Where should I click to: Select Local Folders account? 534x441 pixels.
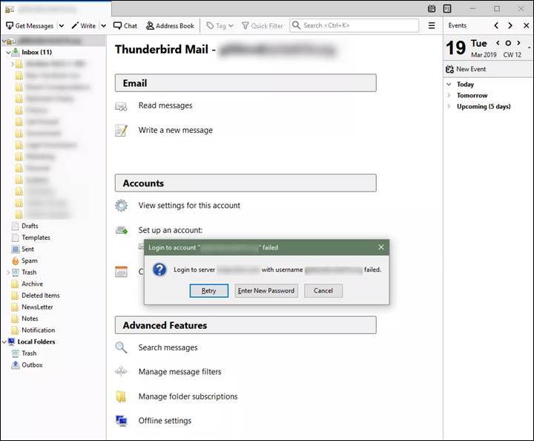[x=36, y=342]
